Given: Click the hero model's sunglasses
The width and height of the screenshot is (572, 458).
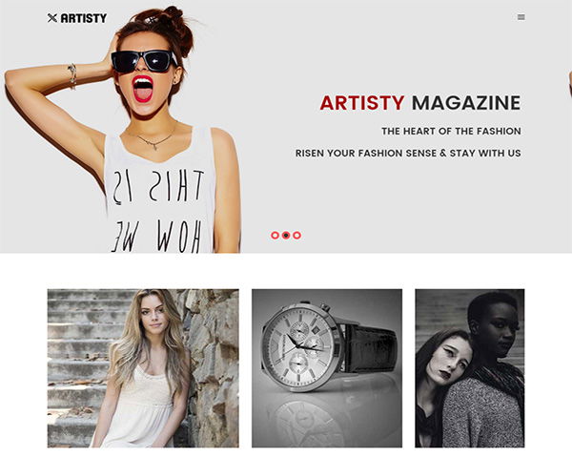Looking at the screenshot, I should pyautogui.click(x=144, y=61).
